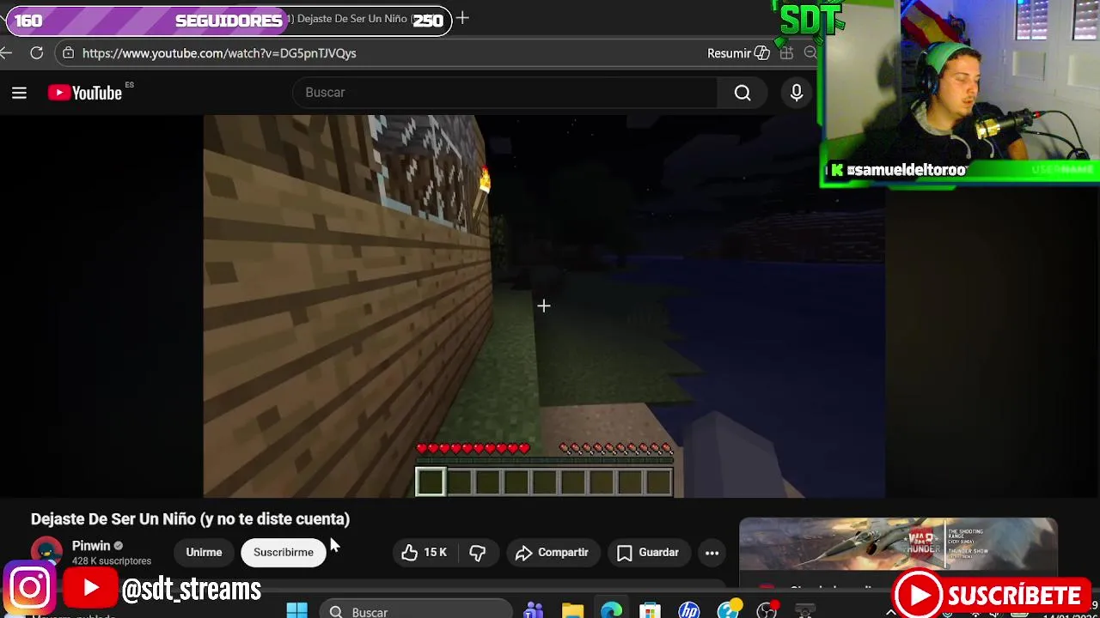Open a new browser tab with plus

pos(462,18)
